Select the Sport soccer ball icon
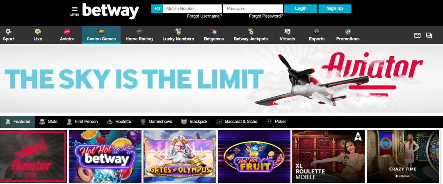Viewport: 443px width, 184px height. pyautogui.click(x=9, y=32)
